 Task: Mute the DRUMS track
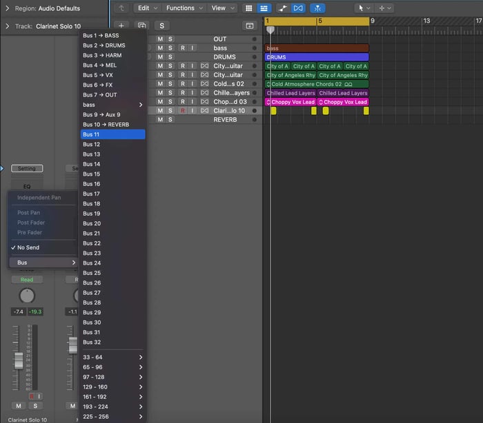tap(160, 57)
